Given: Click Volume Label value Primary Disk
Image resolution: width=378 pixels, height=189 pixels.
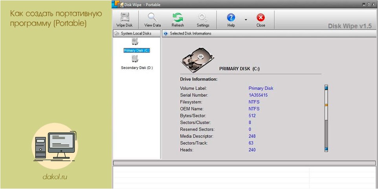Looking at the screenshot, I should [x=261, y=88].
